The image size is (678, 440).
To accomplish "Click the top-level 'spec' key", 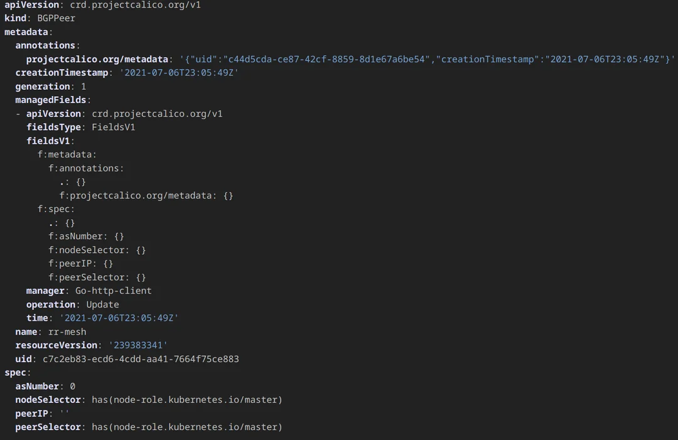I will (x=15, y=372).
